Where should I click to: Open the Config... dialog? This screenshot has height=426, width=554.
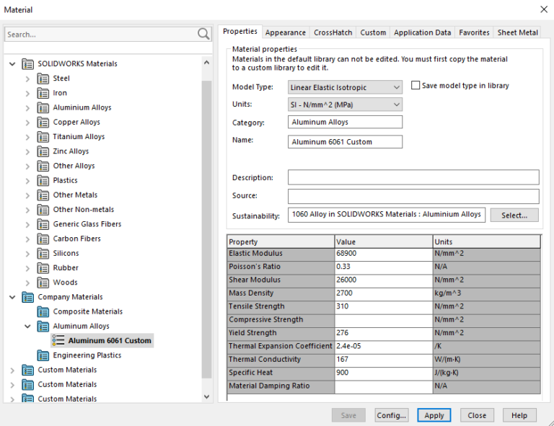pos(391,415)
